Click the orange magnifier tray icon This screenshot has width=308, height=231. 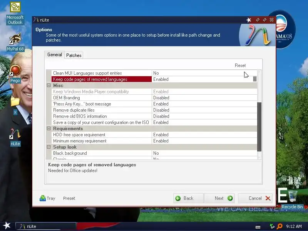pos(279,226)
